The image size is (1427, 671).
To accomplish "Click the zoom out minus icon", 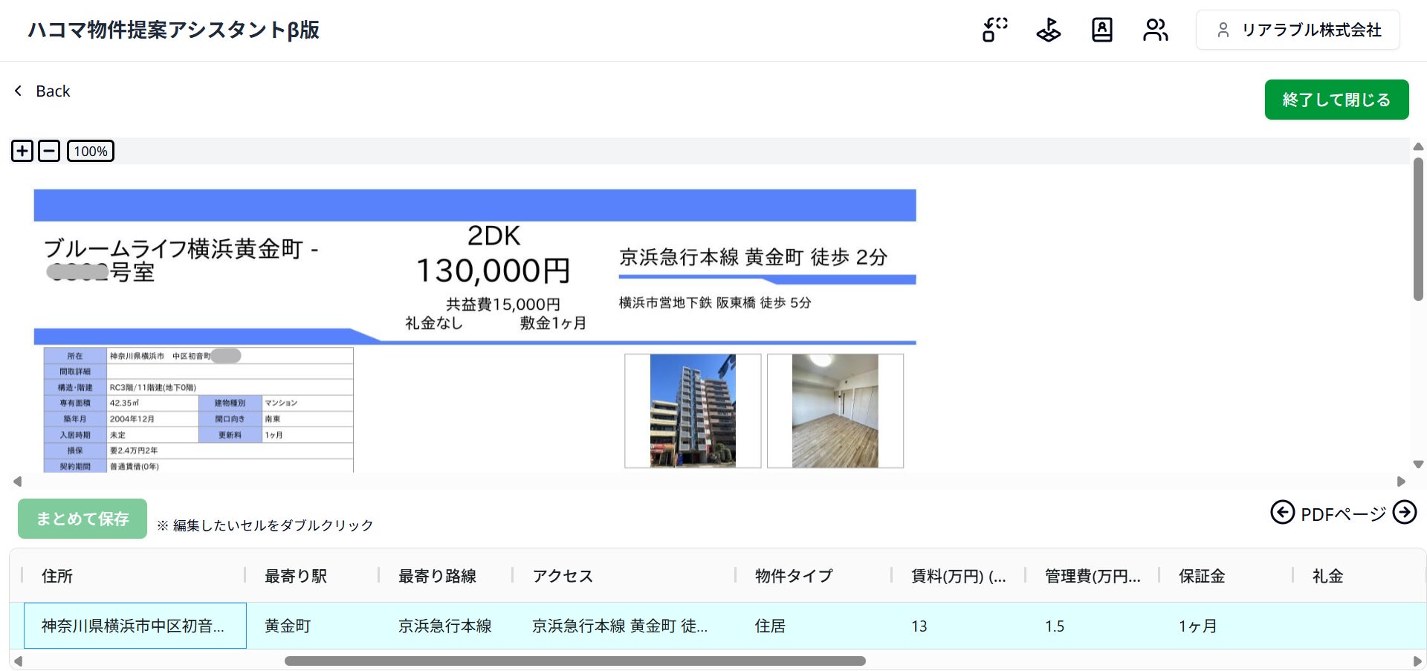I will coord(48,151).
